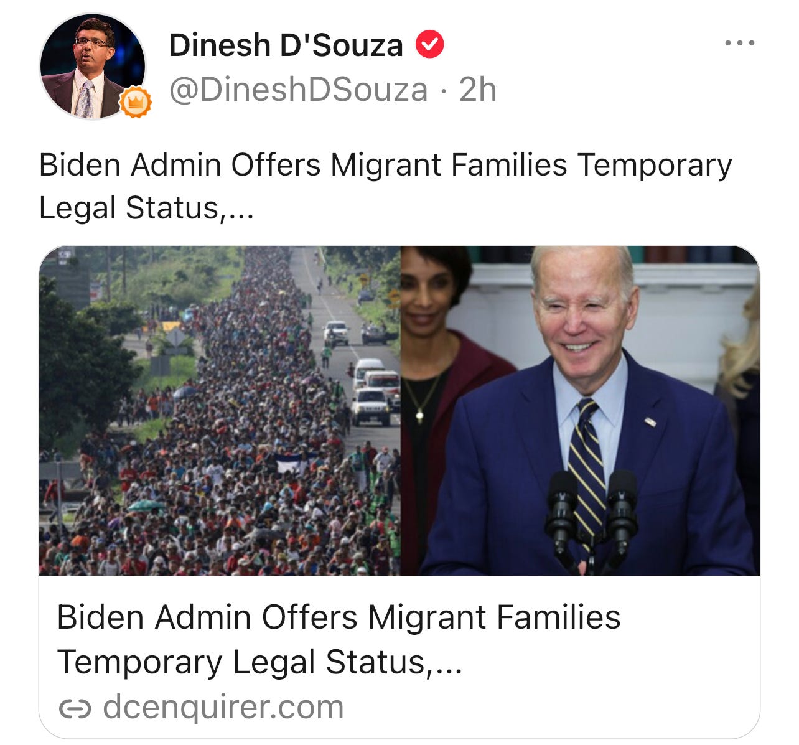Open the three-dot post options menu
The width and height of the screenshot is (799, 745).
tap(740, 44)
